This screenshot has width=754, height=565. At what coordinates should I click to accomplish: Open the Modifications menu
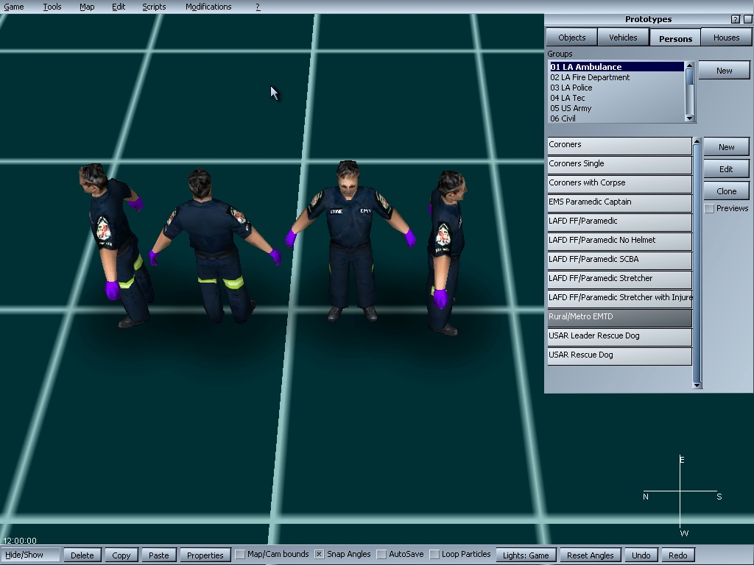click(208, 7)
